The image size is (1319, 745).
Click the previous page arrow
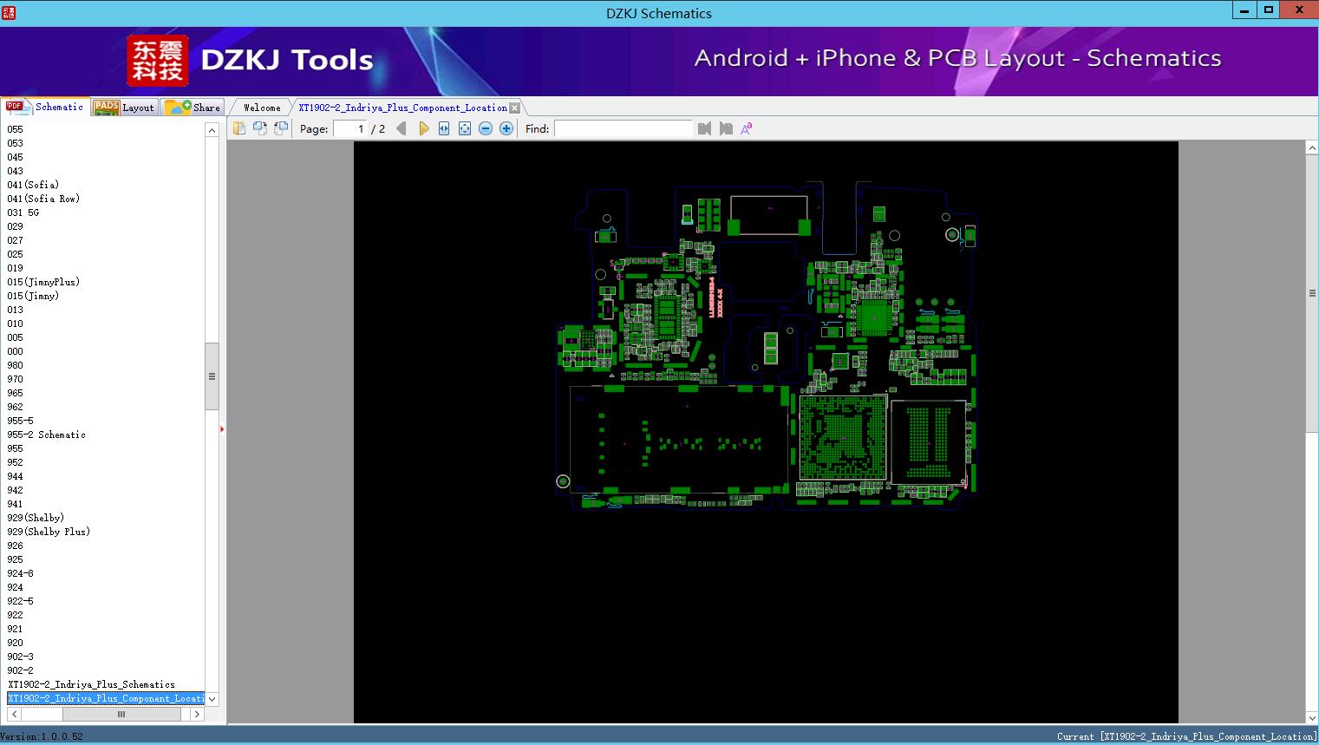tap(401, 128)
